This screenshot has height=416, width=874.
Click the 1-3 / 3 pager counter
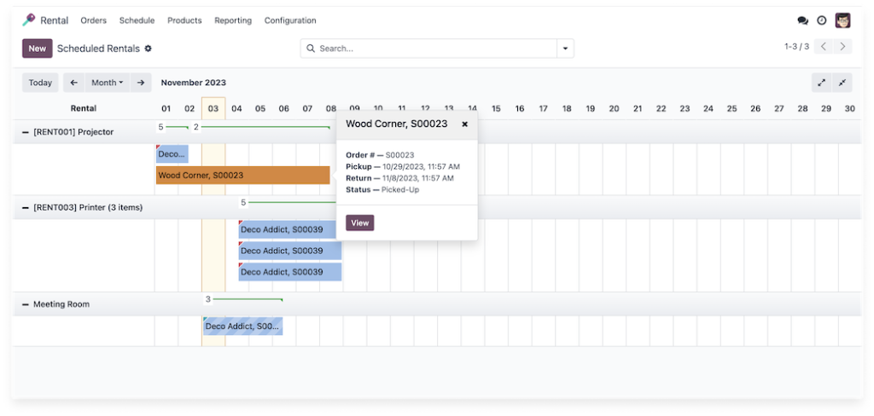pyautogui.click(x=796, y=47)
